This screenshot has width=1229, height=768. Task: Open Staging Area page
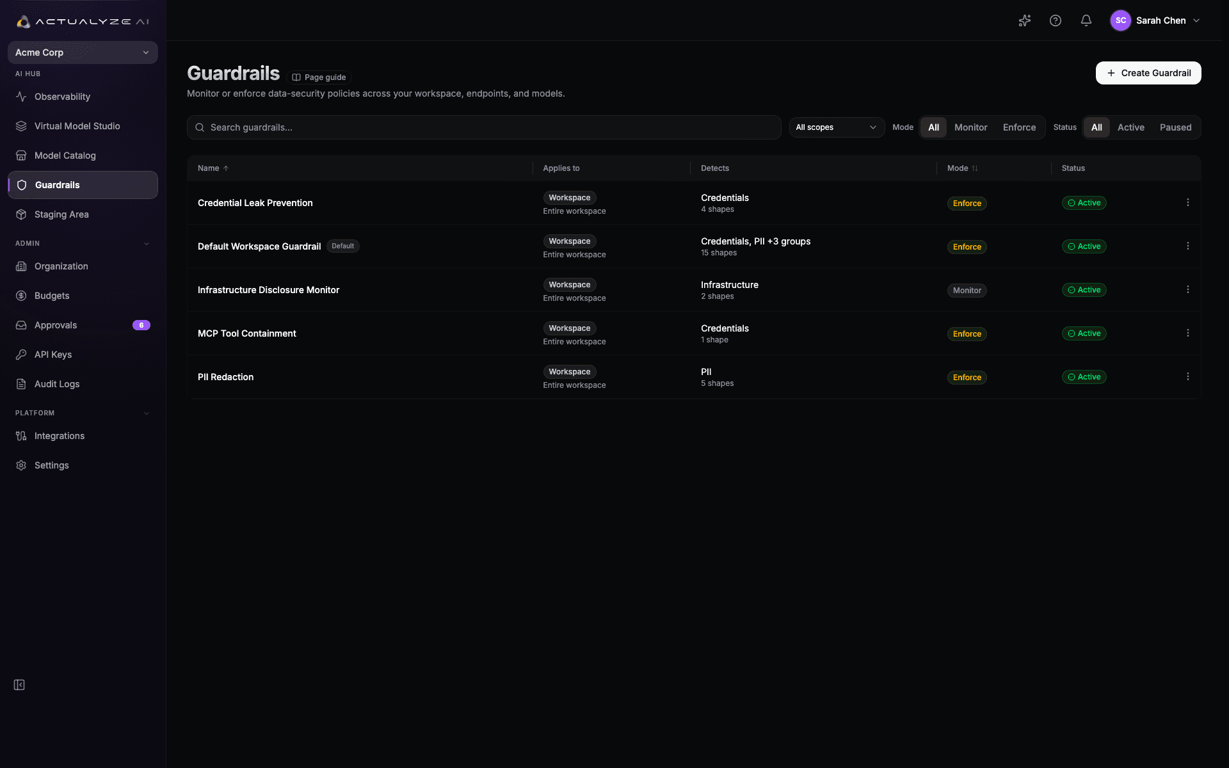click(x=83, y=214)
